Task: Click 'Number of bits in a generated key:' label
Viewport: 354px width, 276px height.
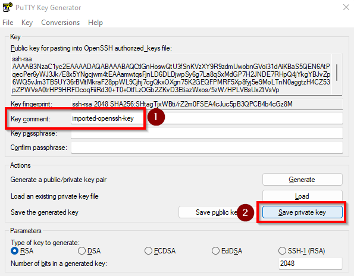Action: tap(59, 264)
